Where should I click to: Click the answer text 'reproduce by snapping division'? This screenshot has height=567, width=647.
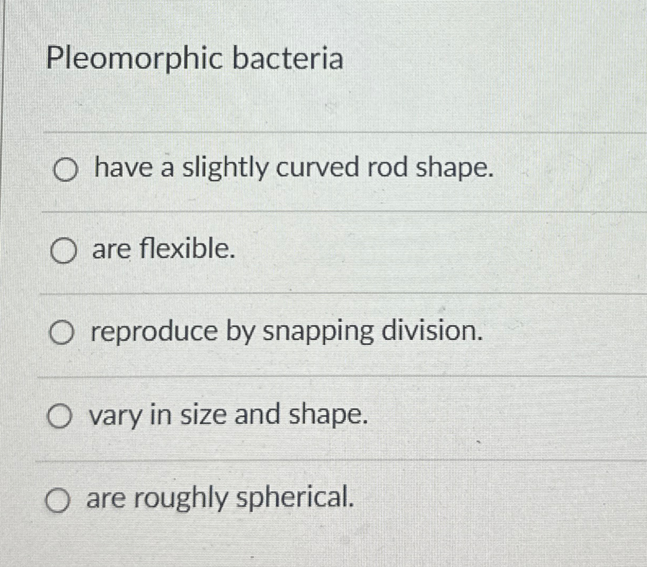tap(287, 331)
